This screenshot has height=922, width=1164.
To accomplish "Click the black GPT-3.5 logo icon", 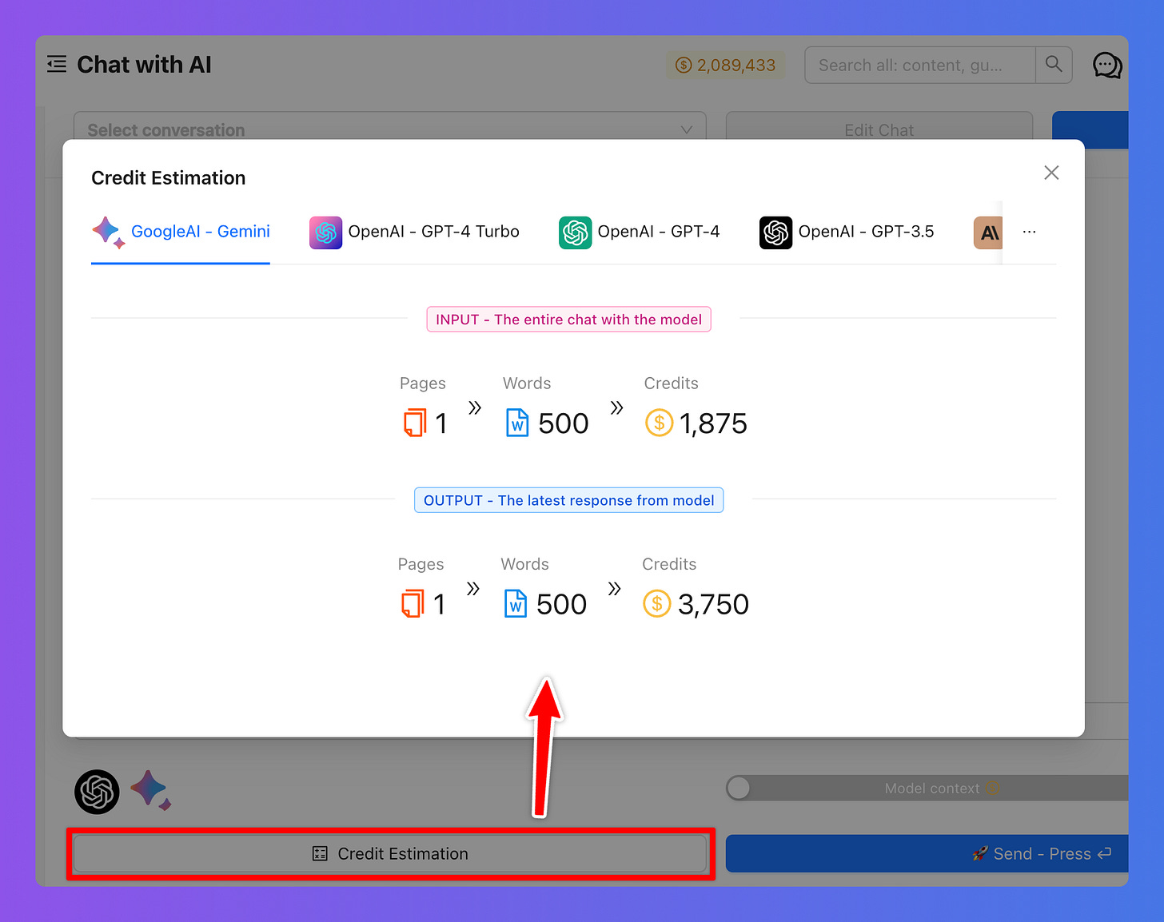I will pyautogui.click(x=775, y=232).
